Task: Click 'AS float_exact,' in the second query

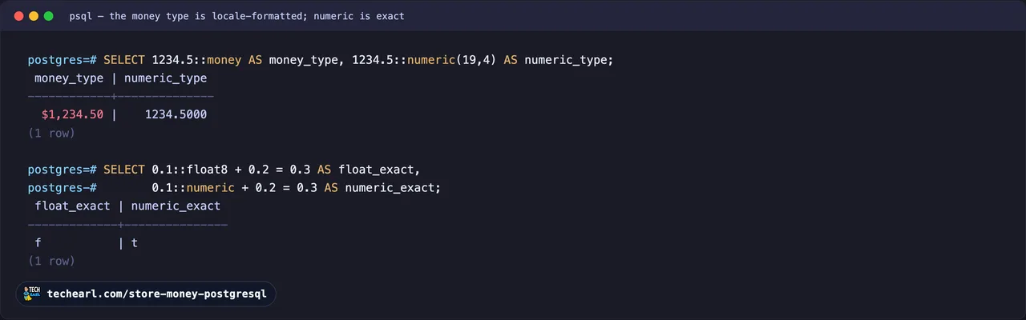Action: (x=369, y=170)
